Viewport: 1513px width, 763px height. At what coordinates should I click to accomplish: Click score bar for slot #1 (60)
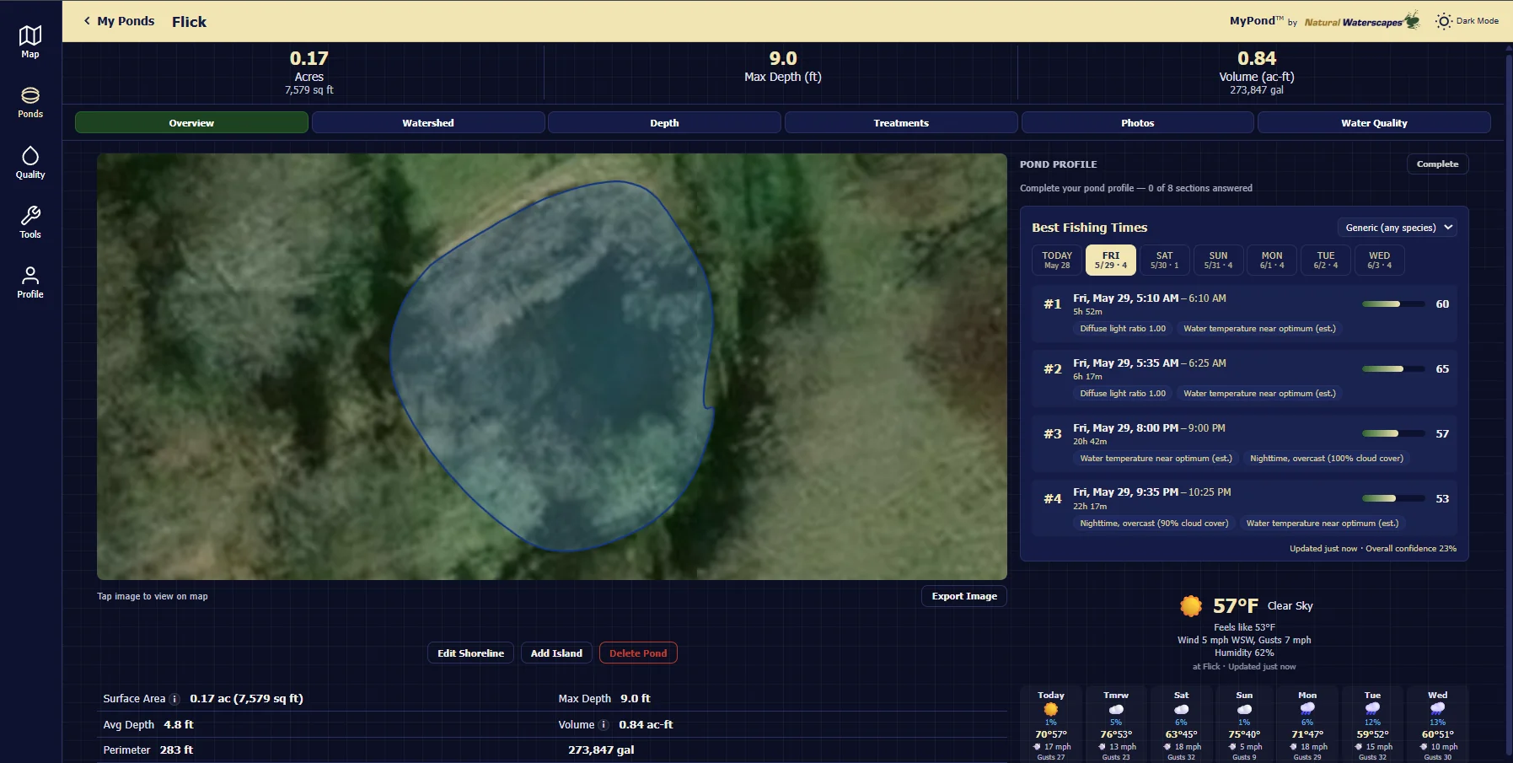click(1393, 304)
